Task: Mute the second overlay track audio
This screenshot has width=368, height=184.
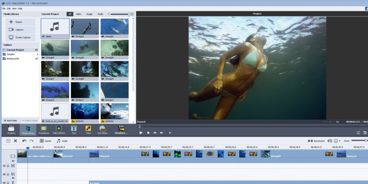Action: tap(13, 178)
